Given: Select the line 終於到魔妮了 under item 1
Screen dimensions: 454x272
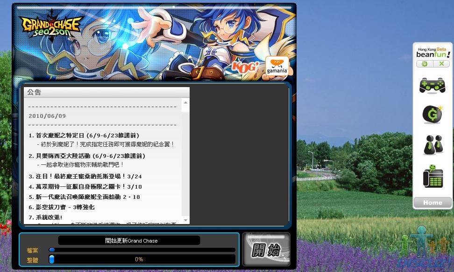Looking at the screenshot, I should pyautogui.click(x=106, y=144).
